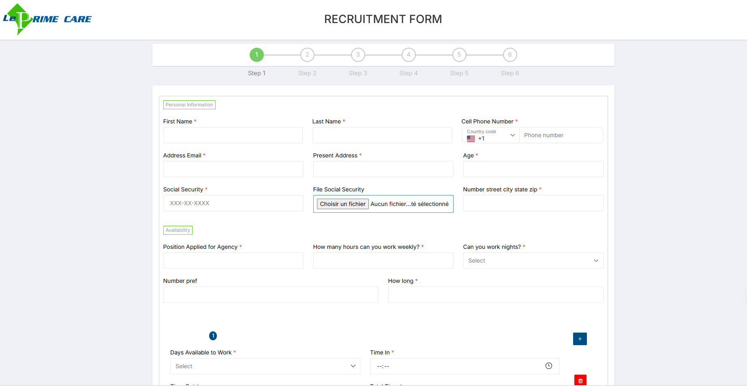The height and width of the screenshot is (386, 747).
Task: Select the Social Security input box
Action: pos(233,203)
